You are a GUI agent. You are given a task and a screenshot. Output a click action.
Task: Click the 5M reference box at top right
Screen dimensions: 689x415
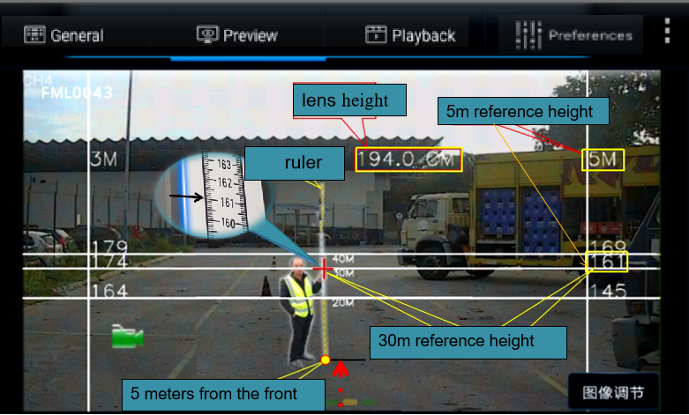click(603, 159)
